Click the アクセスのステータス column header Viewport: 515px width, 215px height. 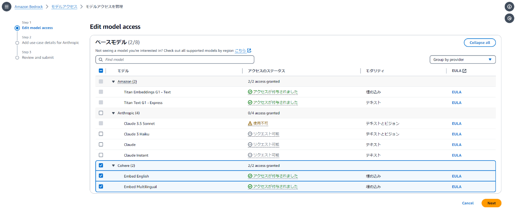pos(266,71)
